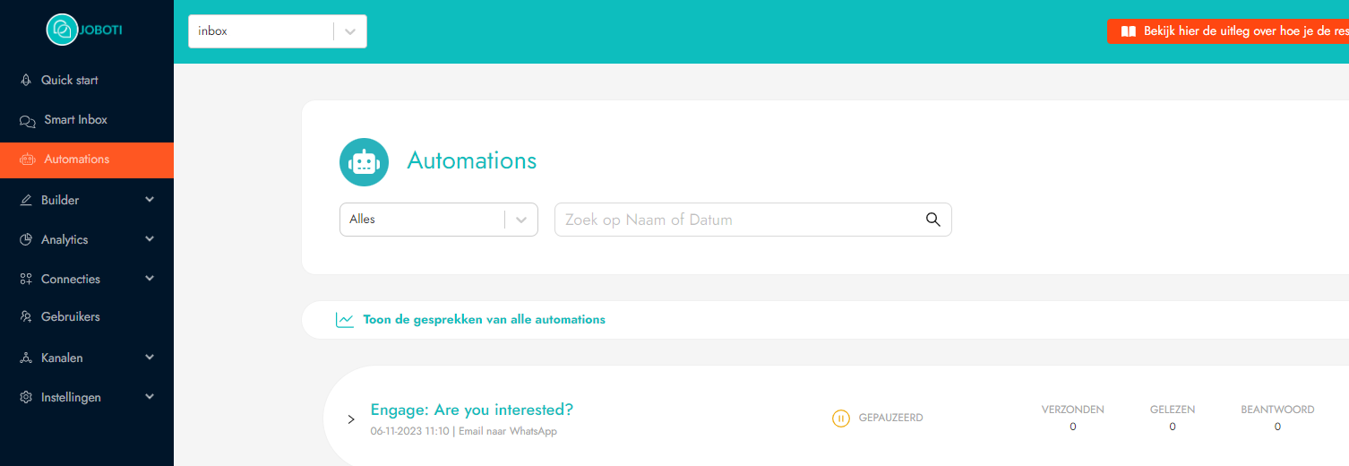Expand the Builder sidebar menu

click(87, 200)
